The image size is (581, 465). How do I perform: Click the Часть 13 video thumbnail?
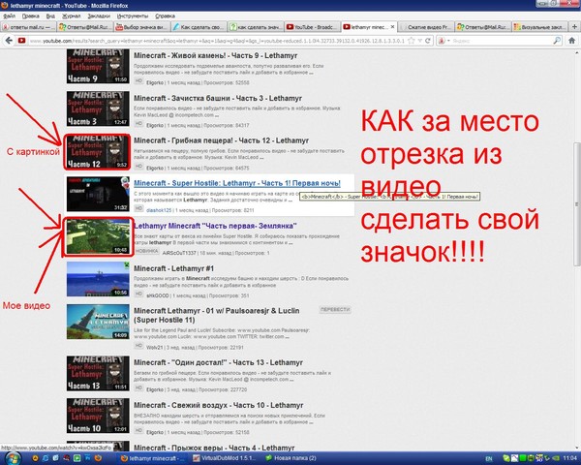coord(98,373)
